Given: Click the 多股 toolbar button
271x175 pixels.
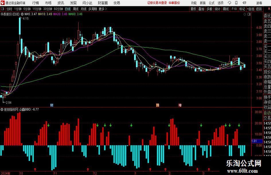Looking at the screenshot, I should pyautogui.click(x=209, y=9).
